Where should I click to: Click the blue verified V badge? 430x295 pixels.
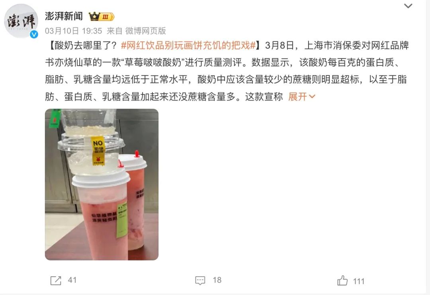[x=34, y=34]
